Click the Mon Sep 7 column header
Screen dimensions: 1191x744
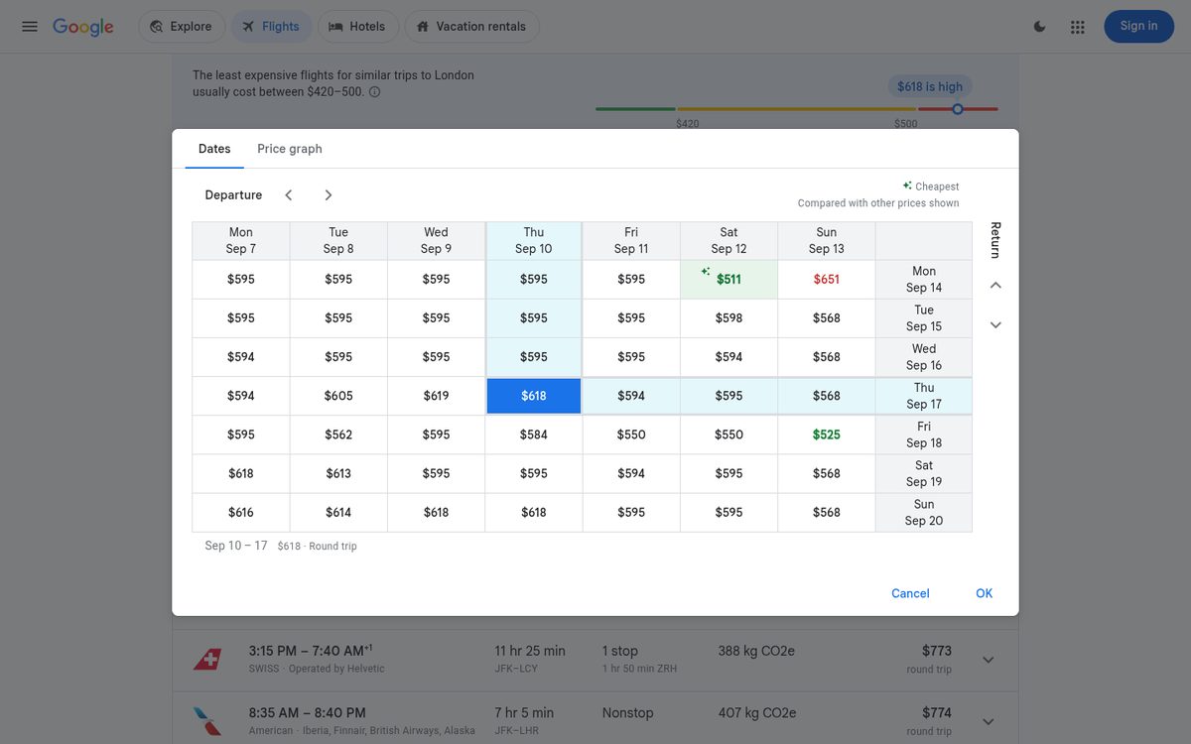click(241, 241)
